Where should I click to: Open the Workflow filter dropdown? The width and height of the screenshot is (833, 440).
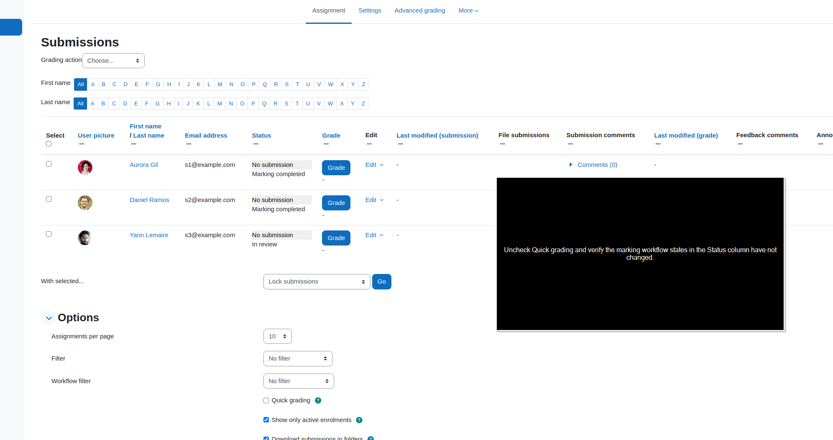(299, 381)
